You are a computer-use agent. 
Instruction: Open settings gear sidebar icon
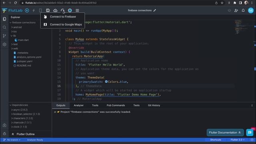coord(4,44)
